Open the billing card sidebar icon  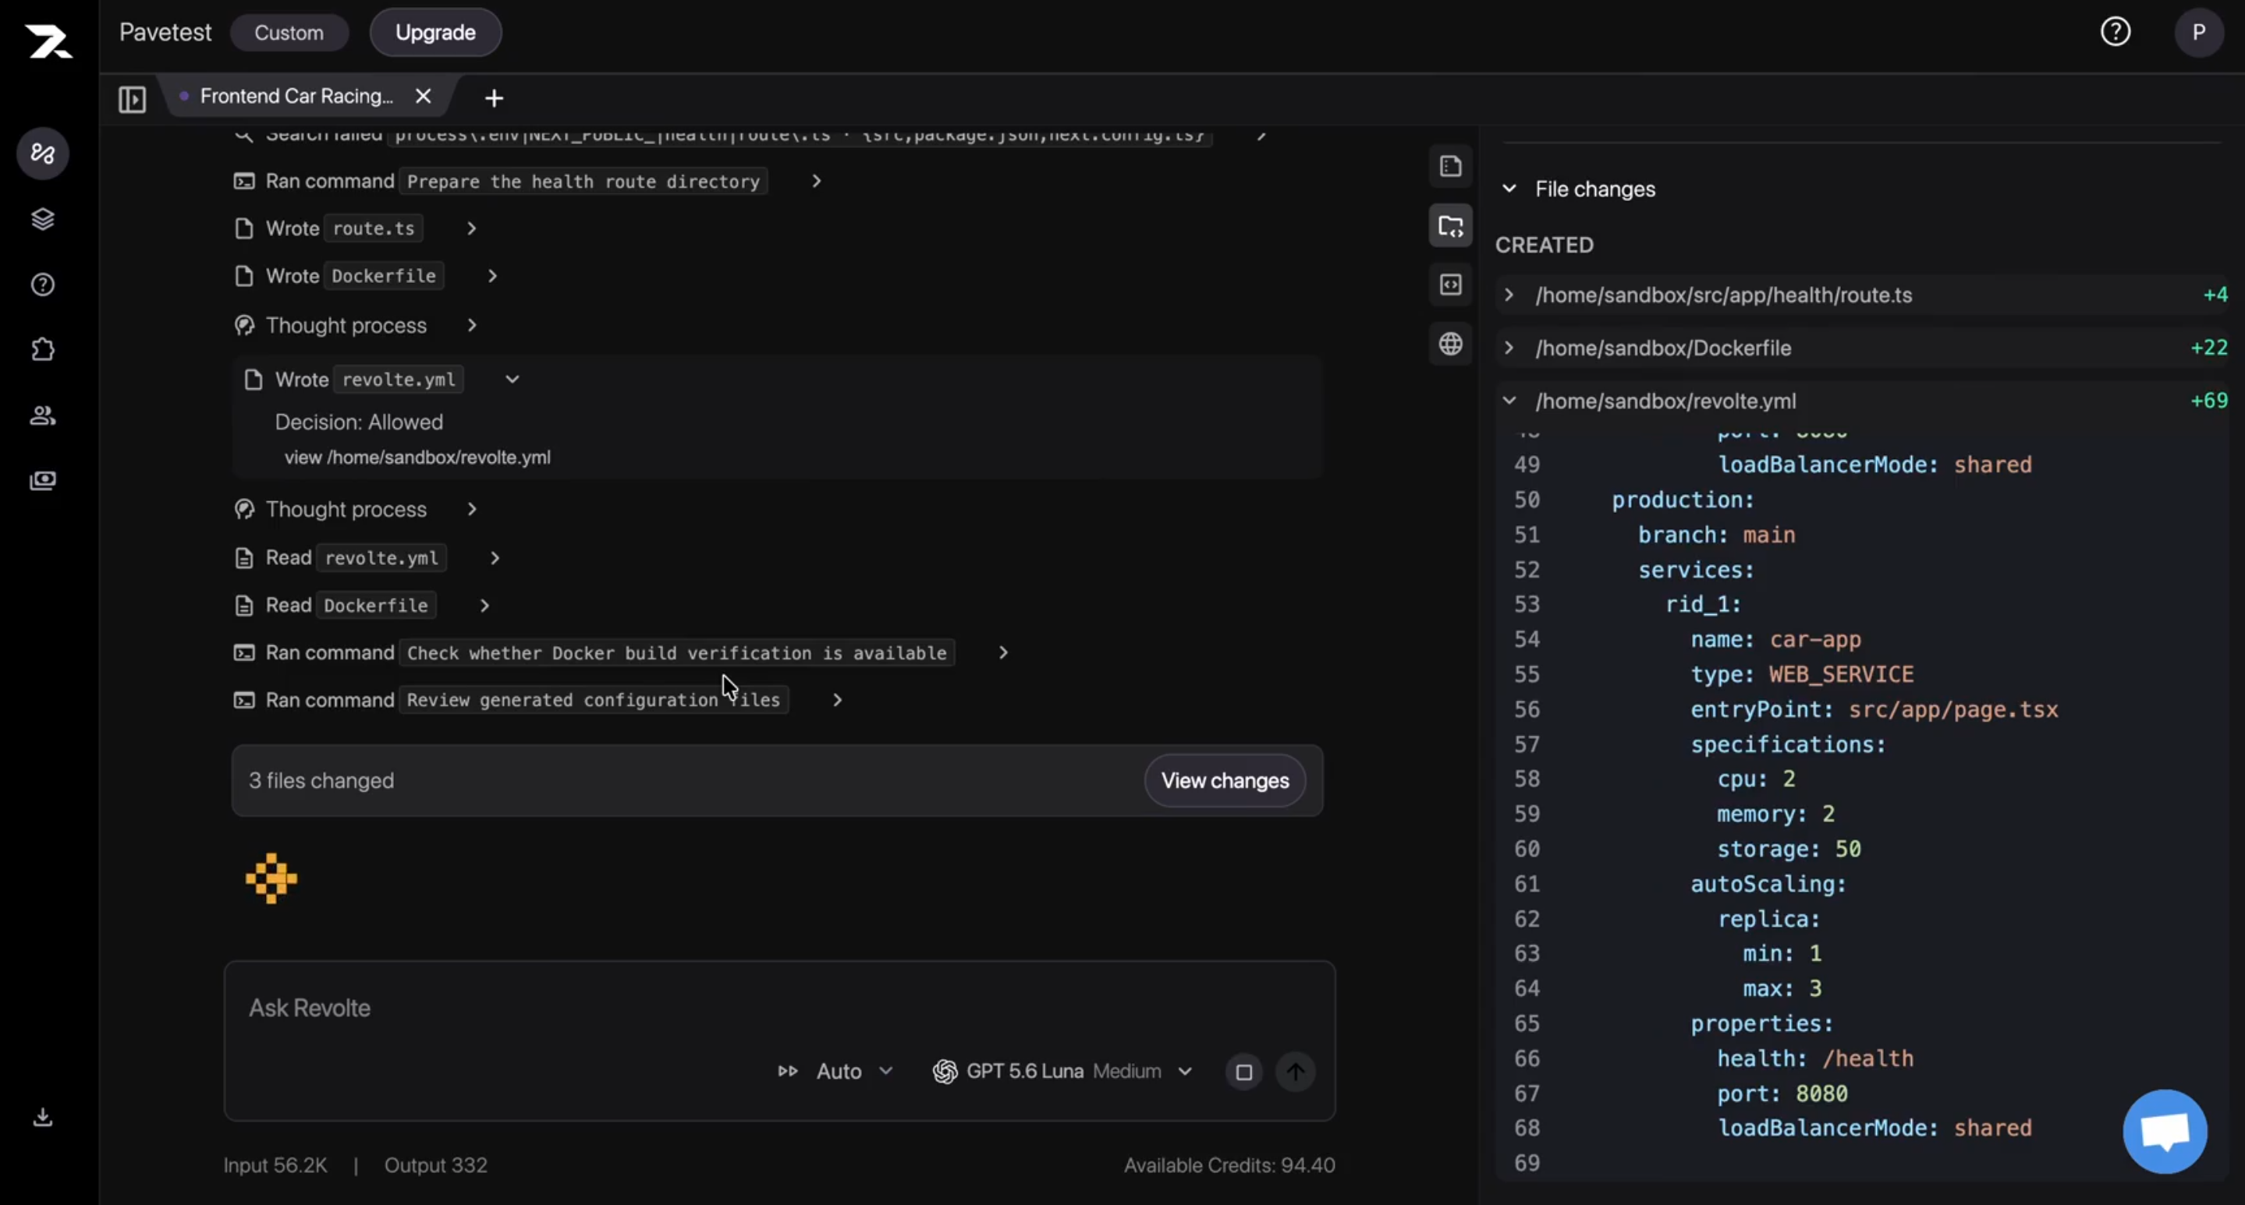pos(43,481)
